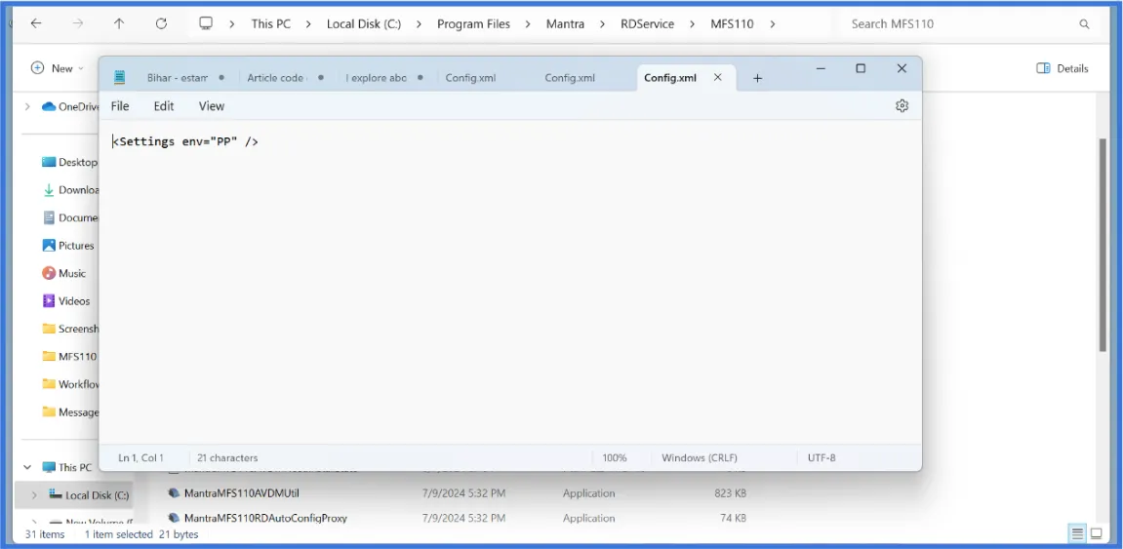The height and width of the screenshot is (549, 1123).
Task: Switch to the I explore abo tab
Action: click(376, 77)
